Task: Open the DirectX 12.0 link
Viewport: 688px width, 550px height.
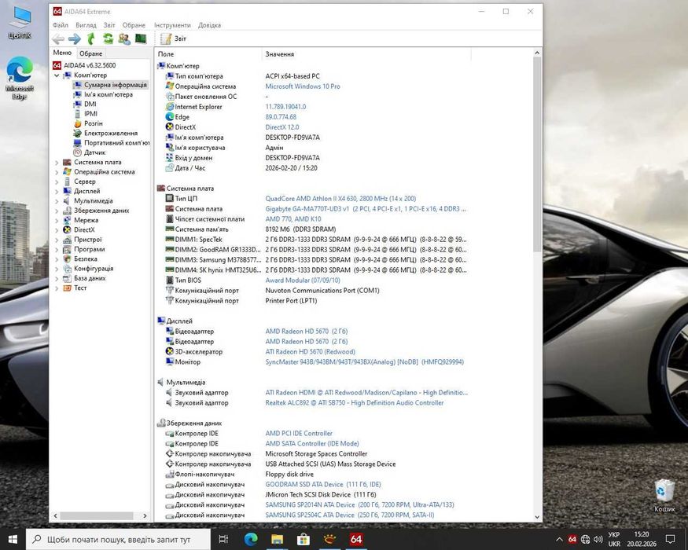Action: [282, 127]
